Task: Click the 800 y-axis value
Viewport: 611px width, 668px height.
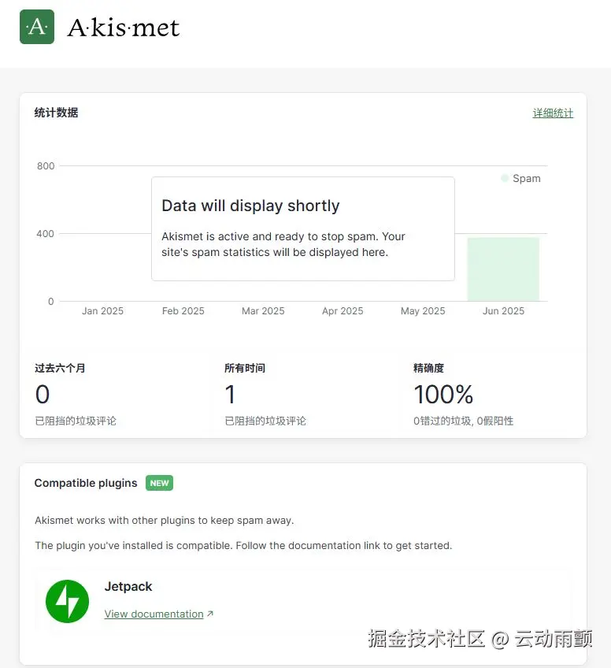Action: coord(46,166)
